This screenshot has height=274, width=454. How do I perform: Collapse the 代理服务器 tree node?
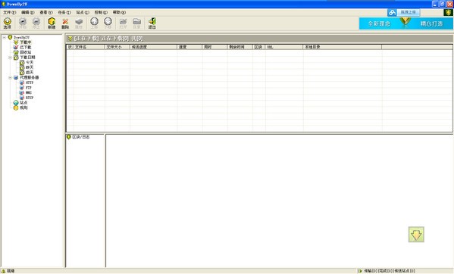[x=10, y=78]
